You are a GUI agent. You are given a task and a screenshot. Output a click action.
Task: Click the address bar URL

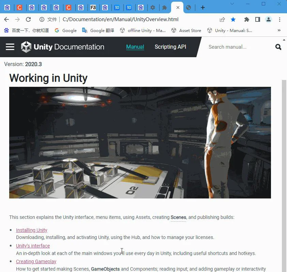[120, 19]
